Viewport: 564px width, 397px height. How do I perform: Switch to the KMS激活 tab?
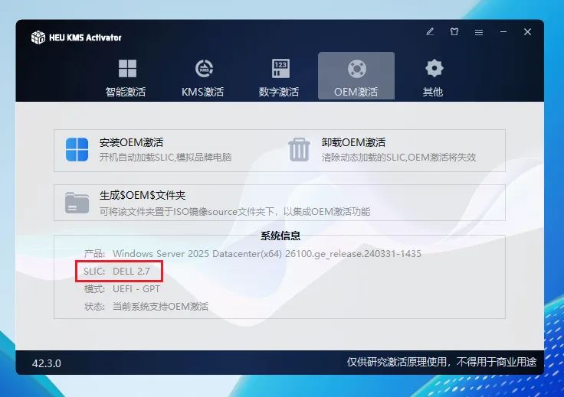[203, 76]
